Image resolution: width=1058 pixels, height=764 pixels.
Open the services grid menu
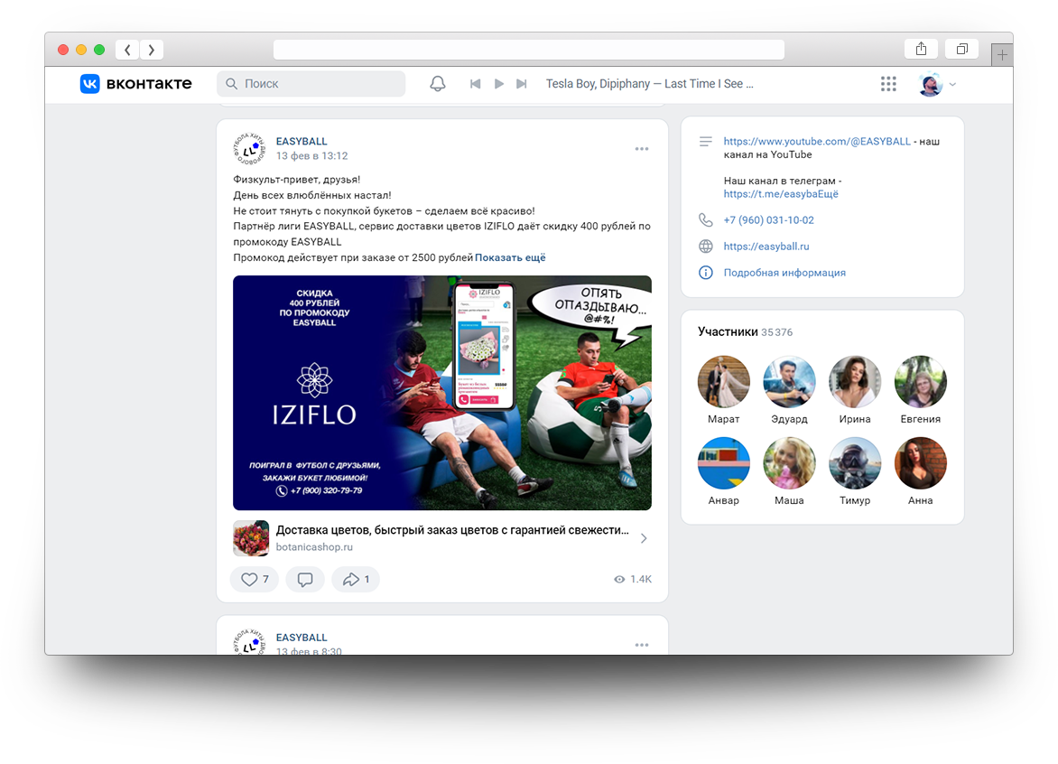(888, 84)
